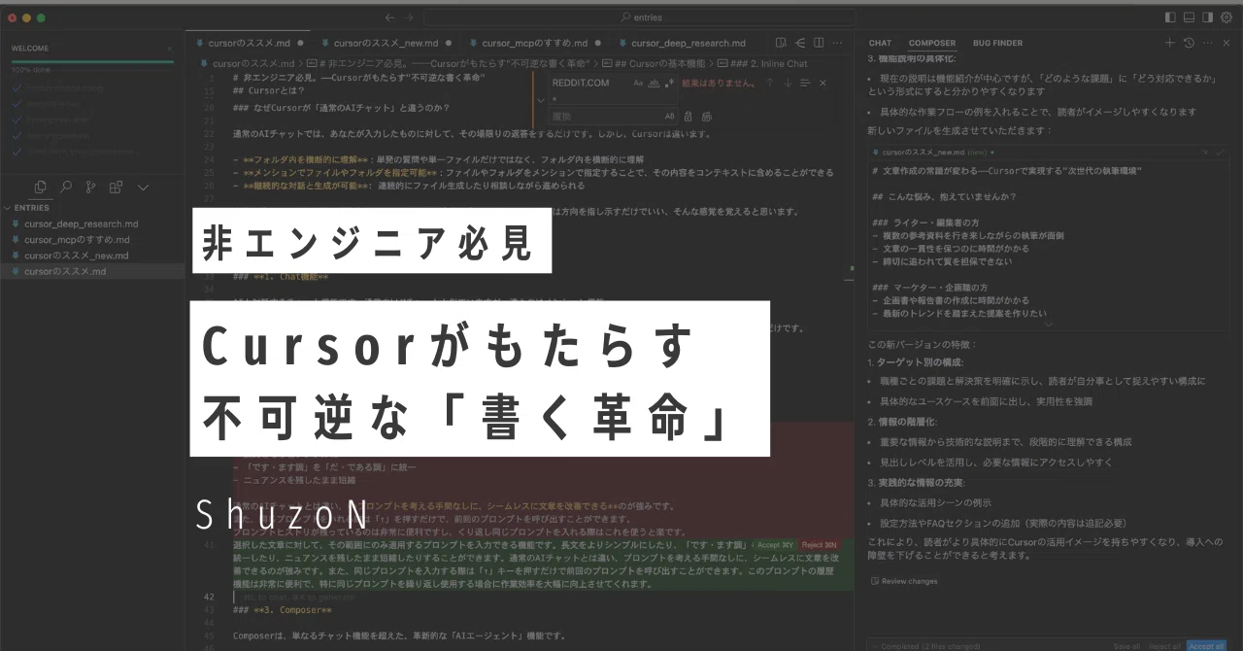Open the settings gear in title bar

pyautogui.click(x=1226, y=17)
